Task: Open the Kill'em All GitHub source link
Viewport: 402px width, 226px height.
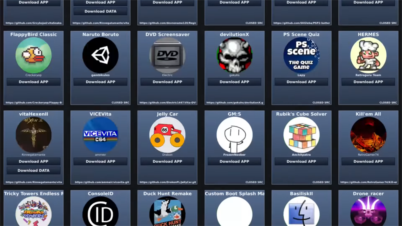Action: [x=369, y=182]
